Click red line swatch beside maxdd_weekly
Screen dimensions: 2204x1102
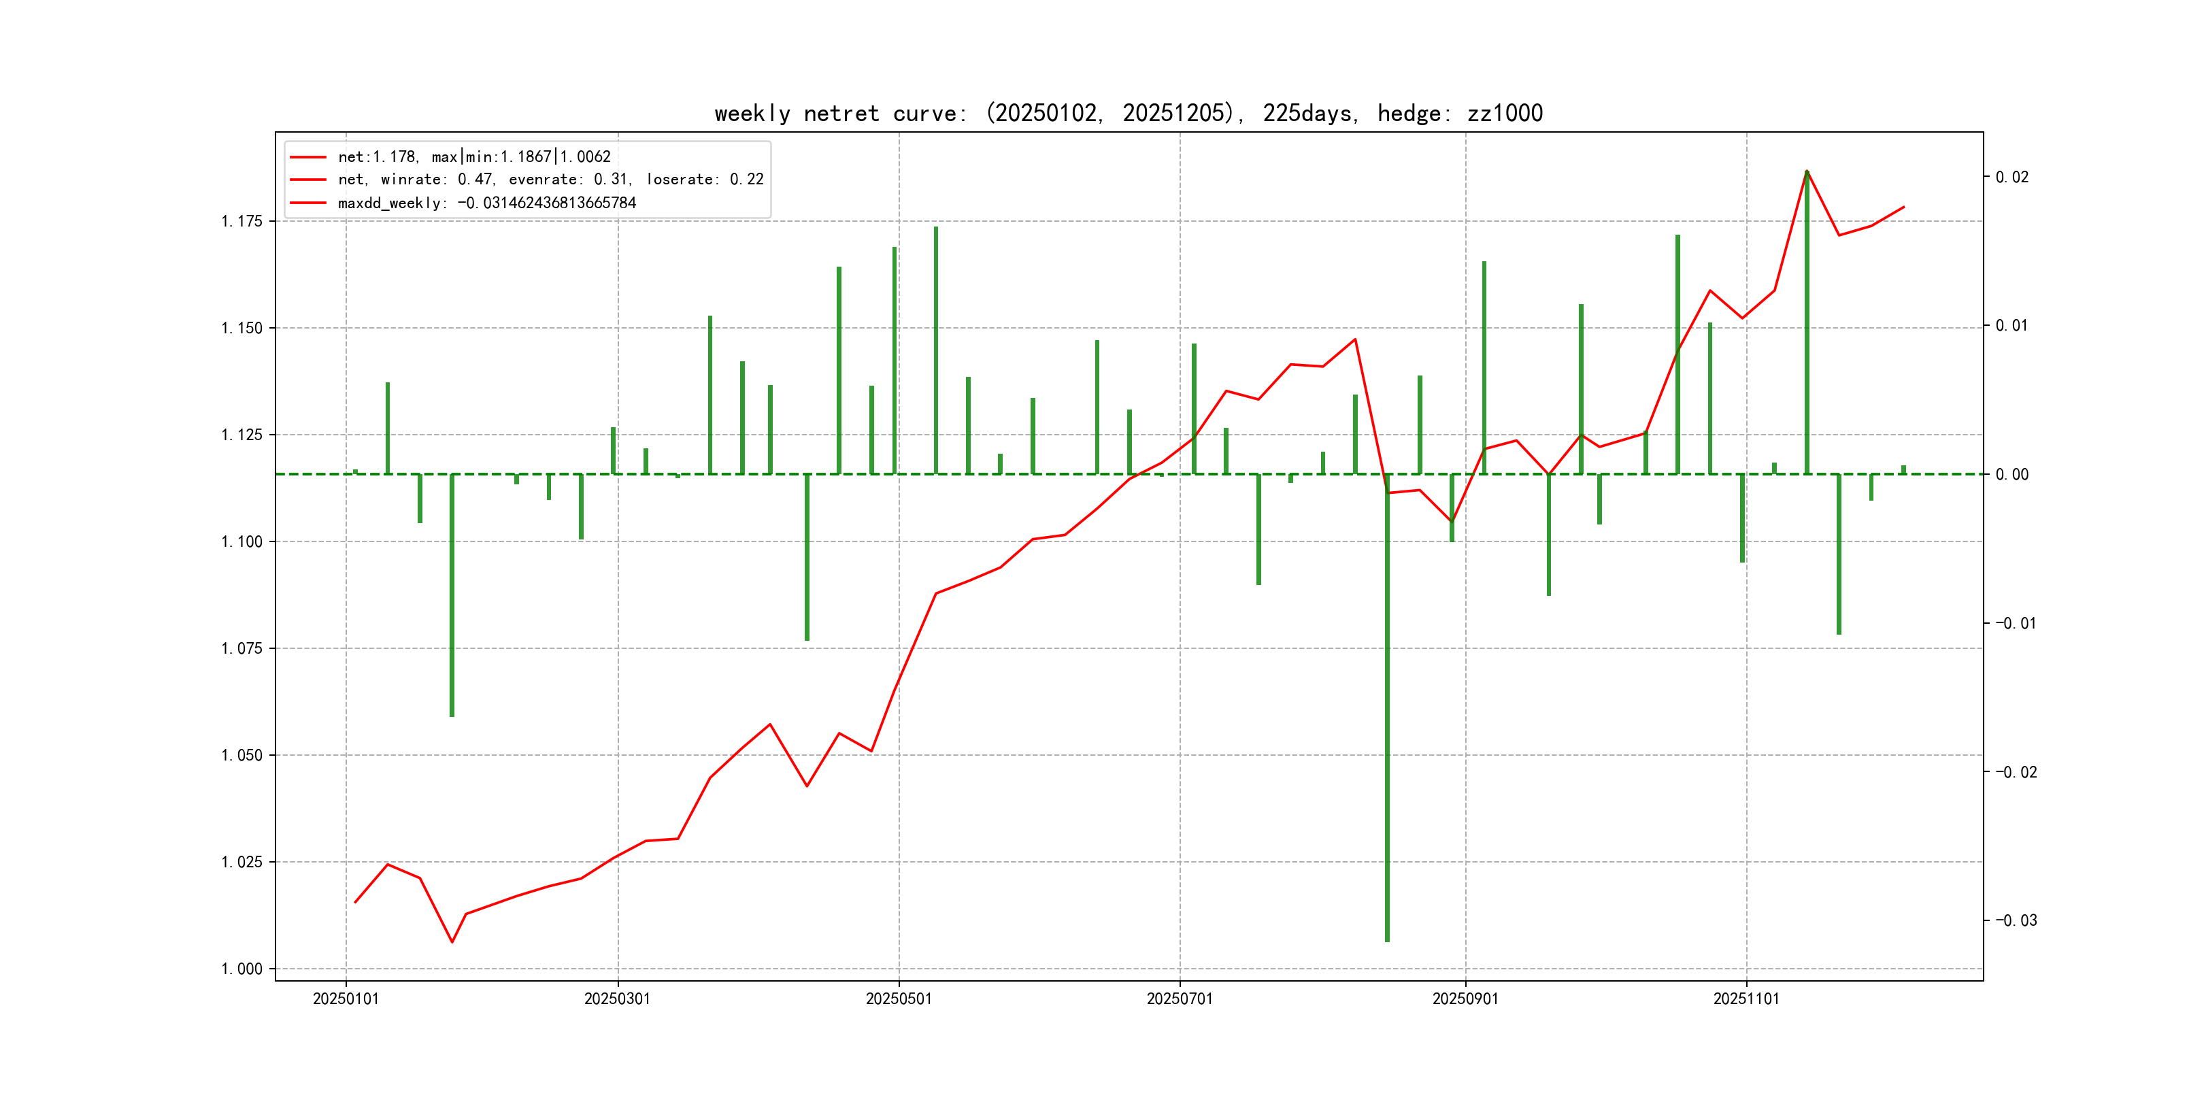308,203
